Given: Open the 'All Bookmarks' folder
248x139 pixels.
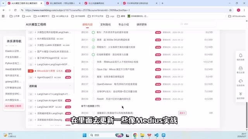Looking at the screenshot, I should click(x=237, y=16).
